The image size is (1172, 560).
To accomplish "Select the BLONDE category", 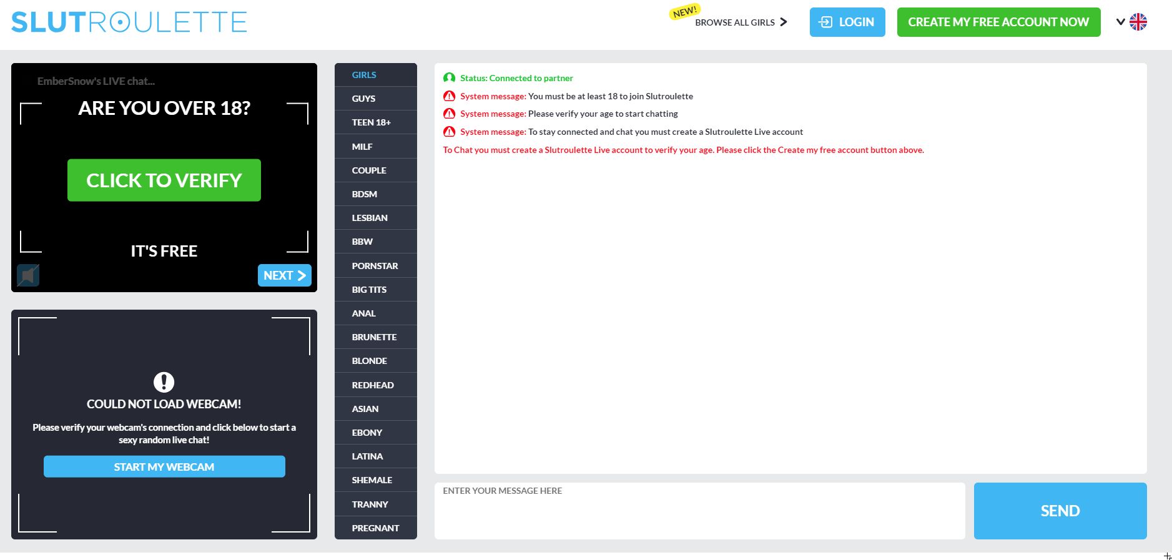I will pyautogui.click(x=376, y=361).
